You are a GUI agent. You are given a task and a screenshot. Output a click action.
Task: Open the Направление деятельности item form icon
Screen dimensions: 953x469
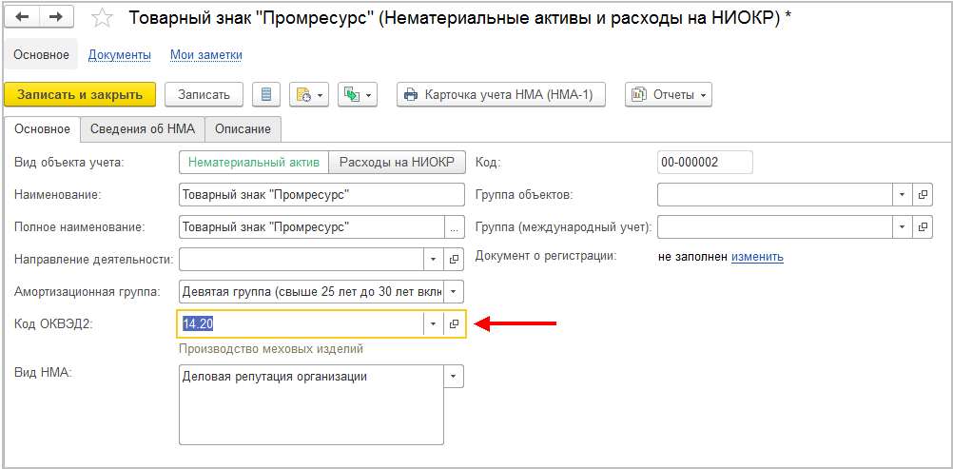tap(454, 259)
